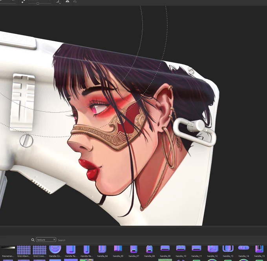The height and width of the screenshot is (261, 267).
Task: Toggle symmetry in the top toolbar
Action: click(68, 1)
